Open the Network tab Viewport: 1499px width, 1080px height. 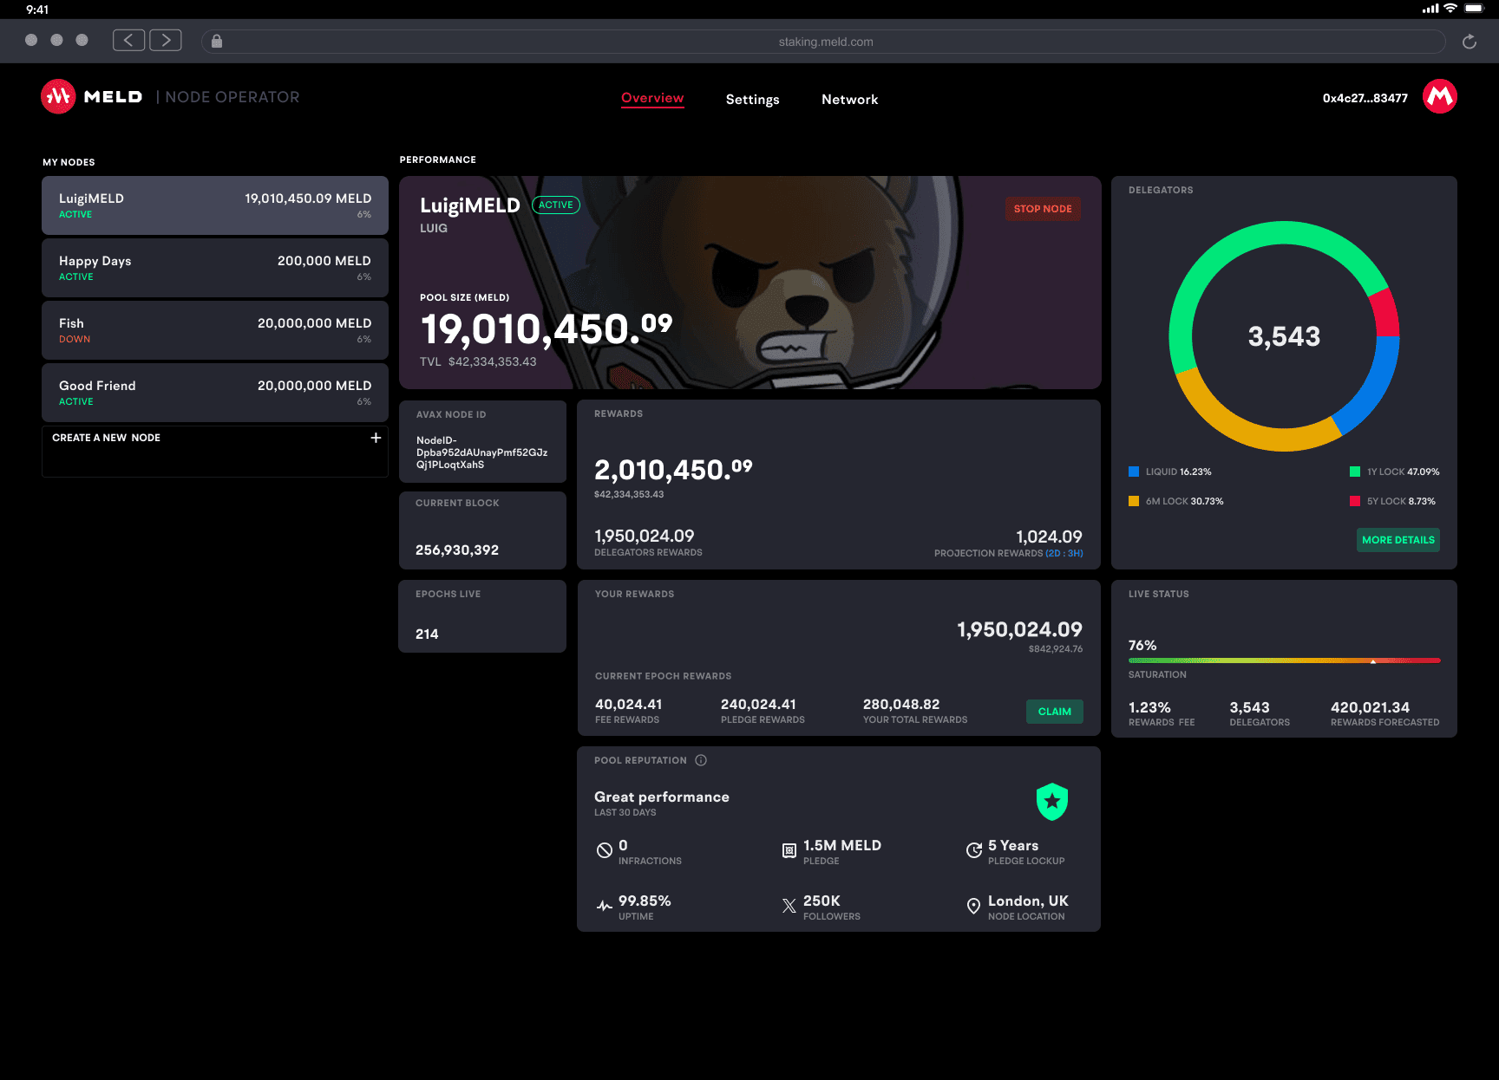click(849, 99)
